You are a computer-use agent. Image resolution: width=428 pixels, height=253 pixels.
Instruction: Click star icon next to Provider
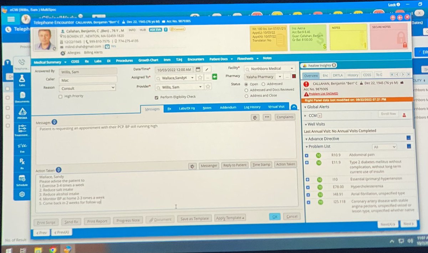coord(208,87)
